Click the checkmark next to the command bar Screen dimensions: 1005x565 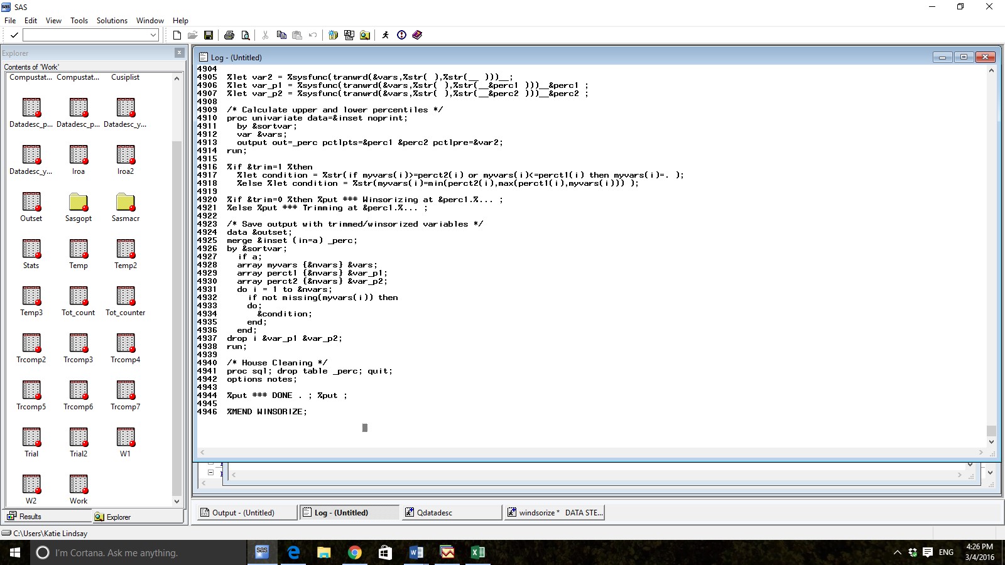[14, 35]
